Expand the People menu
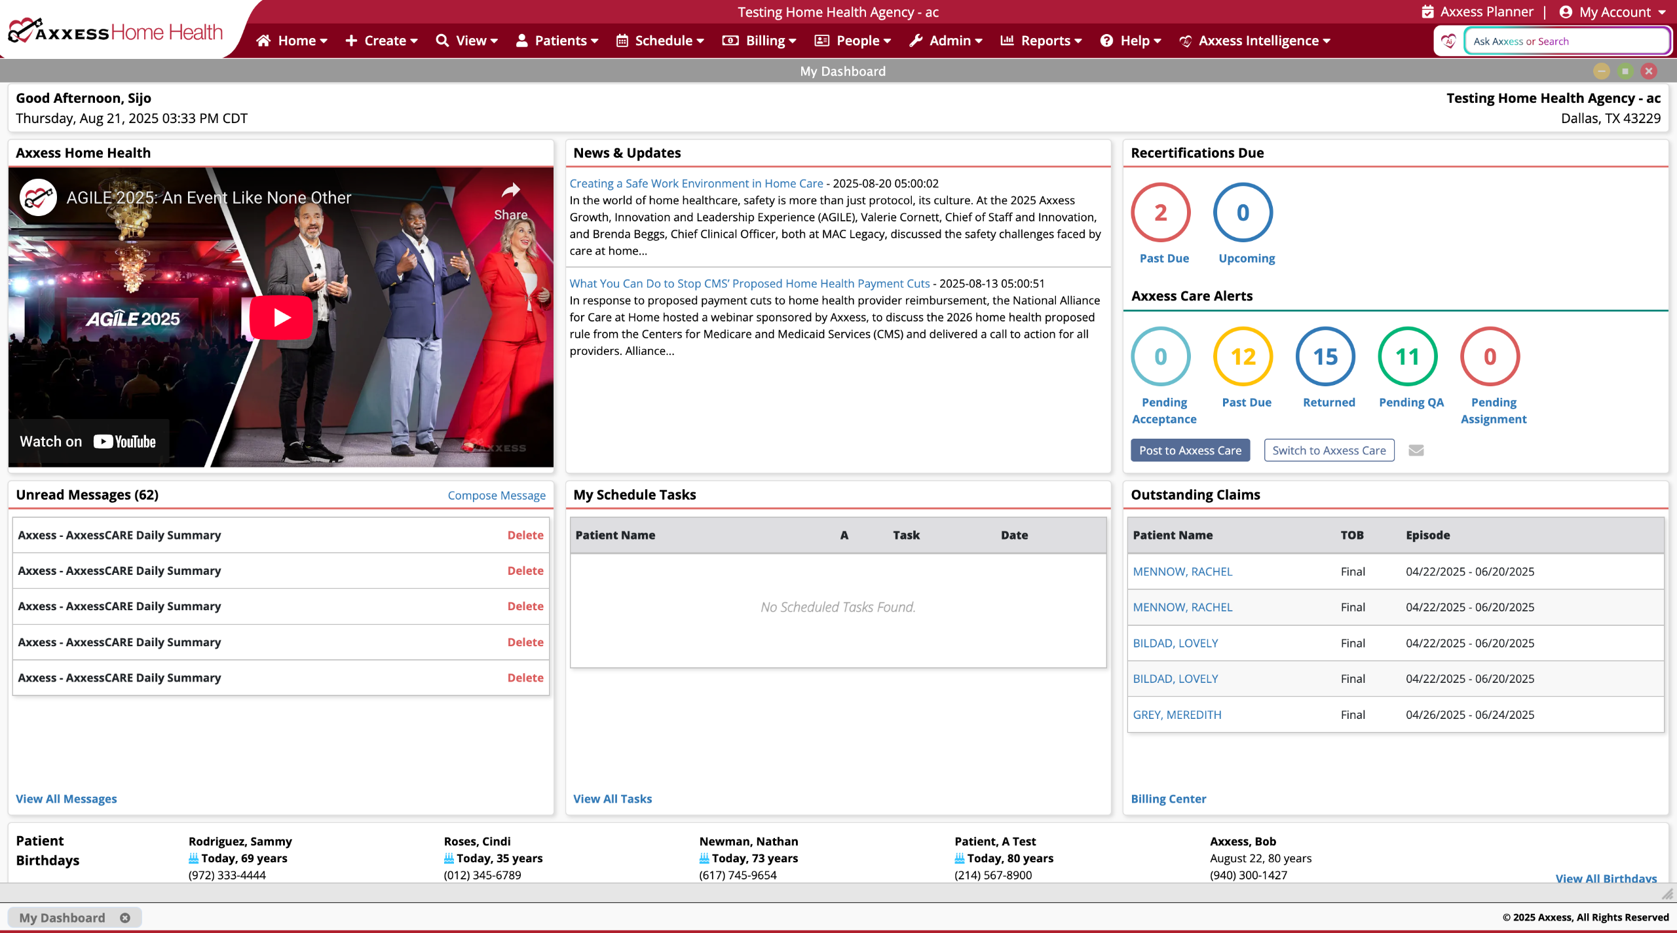This screenshot has height=933, width=1677. coord(853,41)
